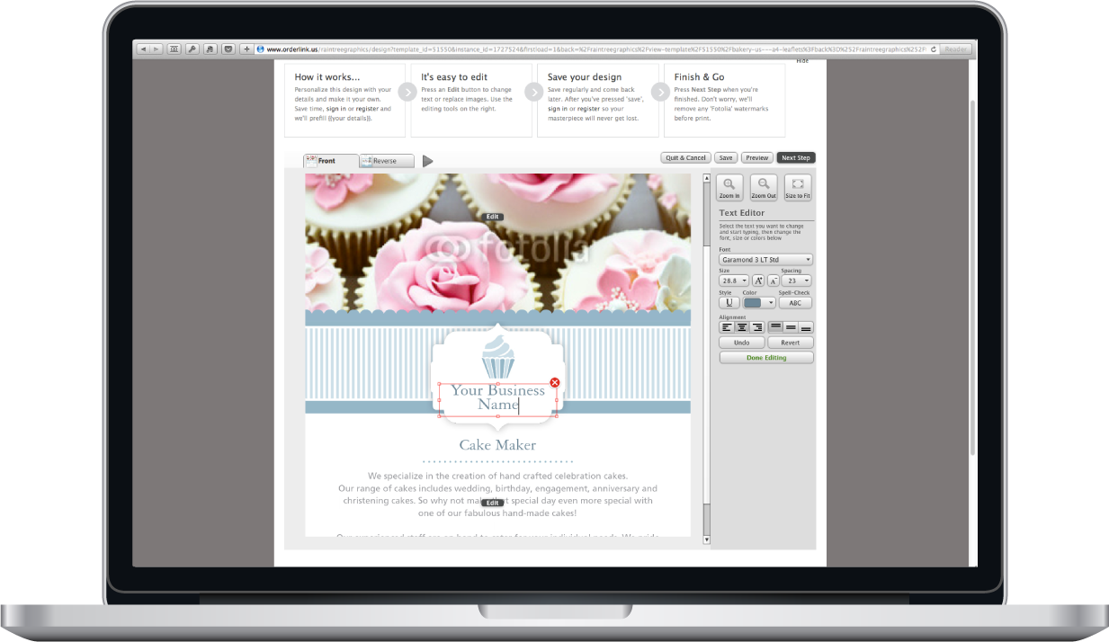
Task: Click the green Done Editing button
Action: pyautogui.click(x=766, y=358)
